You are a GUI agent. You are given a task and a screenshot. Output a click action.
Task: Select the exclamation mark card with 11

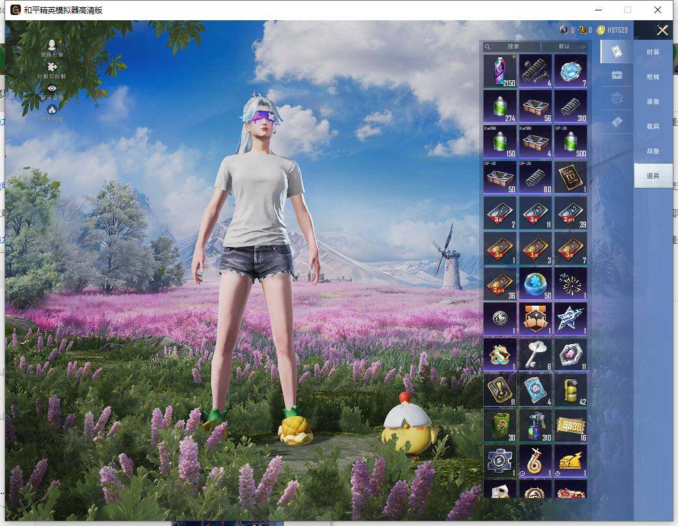[500, 390]
